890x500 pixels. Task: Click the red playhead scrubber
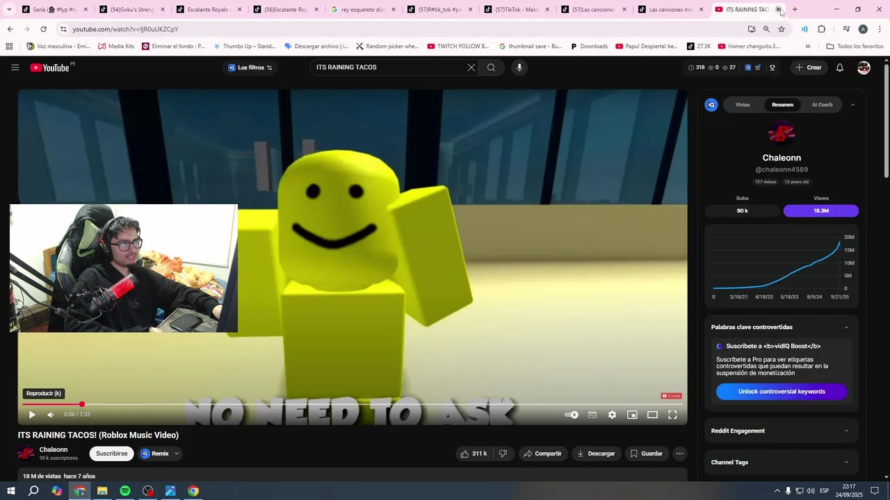pos(82,404)
